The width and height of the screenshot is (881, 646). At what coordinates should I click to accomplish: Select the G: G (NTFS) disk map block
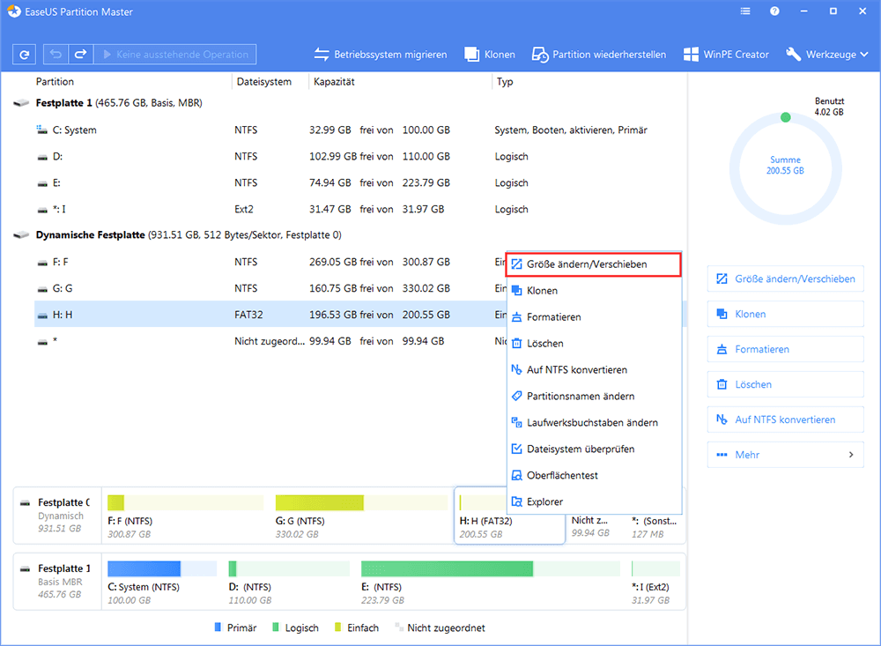tap(361, 516)
